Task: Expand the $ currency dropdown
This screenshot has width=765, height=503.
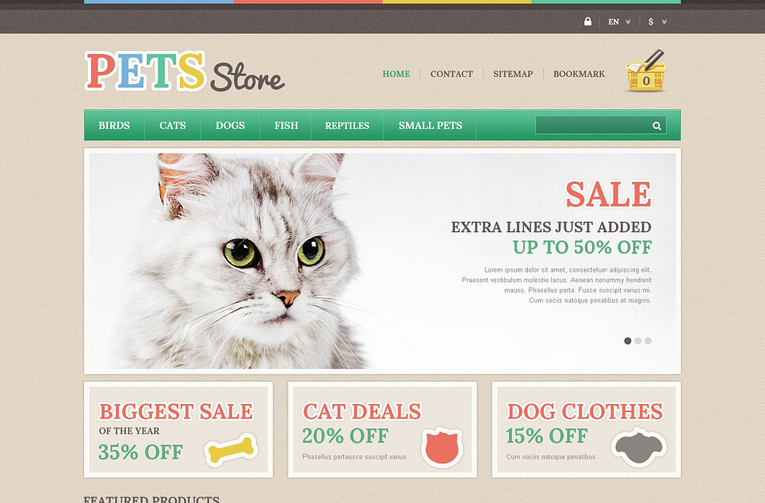Action: click(x=657, y=22)
